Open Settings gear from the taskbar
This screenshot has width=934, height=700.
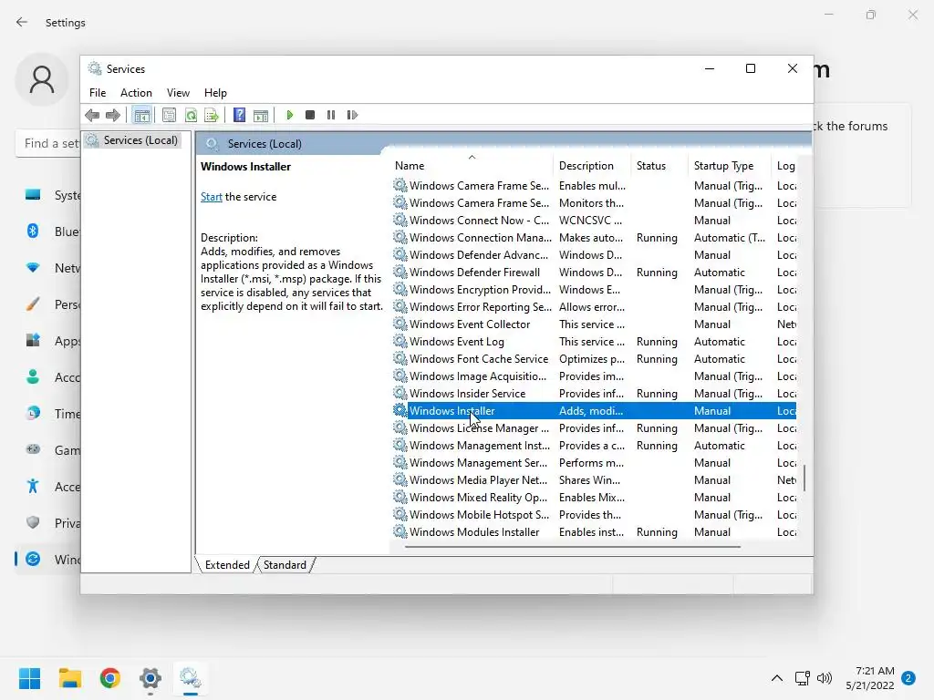click(150, 678)
